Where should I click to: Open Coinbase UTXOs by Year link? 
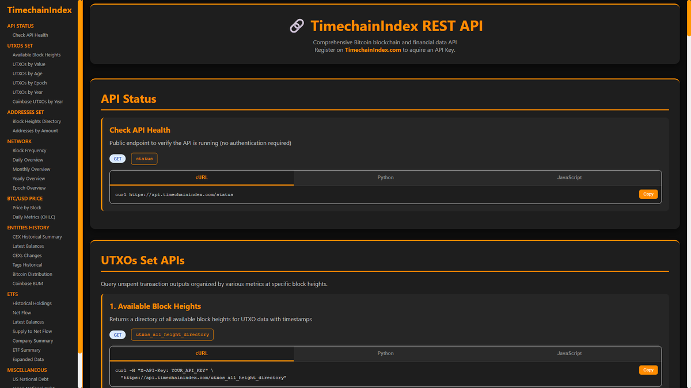point(38,102)
